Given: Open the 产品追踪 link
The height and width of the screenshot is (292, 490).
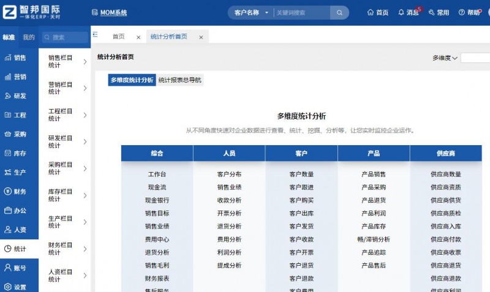Looking at the screenshot, I should click(374, 252).
